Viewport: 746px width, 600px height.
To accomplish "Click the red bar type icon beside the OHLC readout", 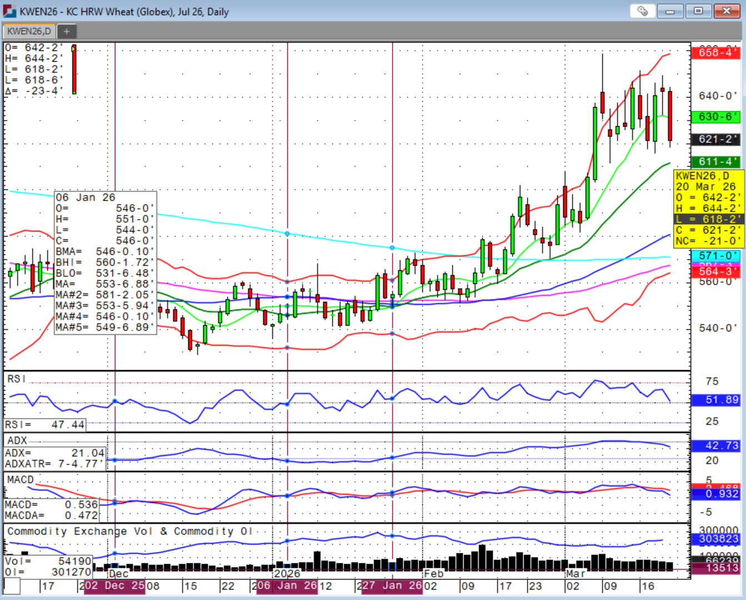I will 74,69.
